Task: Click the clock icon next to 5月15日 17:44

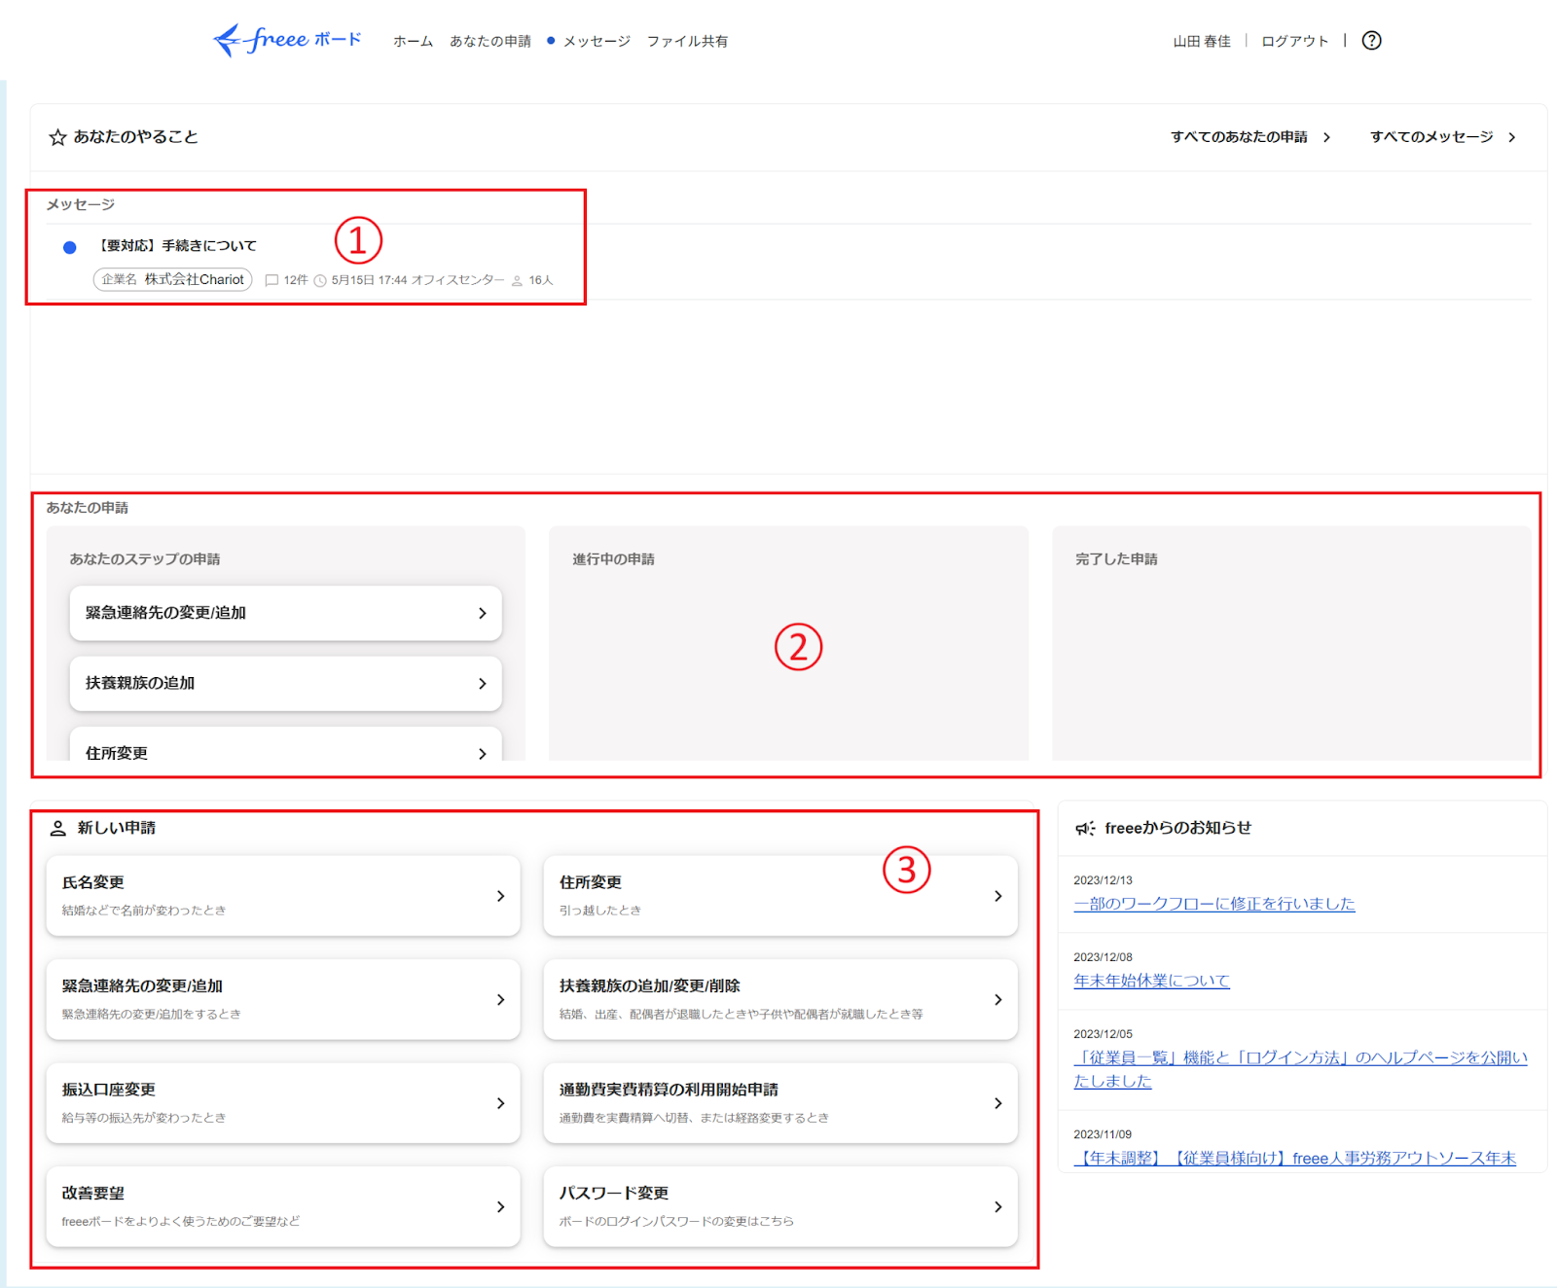Action: point(319,280)
